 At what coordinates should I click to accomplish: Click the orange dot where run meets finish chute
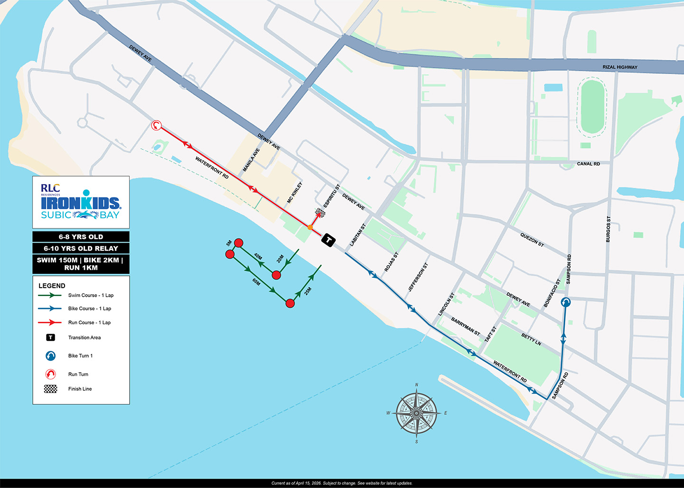[310, 227]
